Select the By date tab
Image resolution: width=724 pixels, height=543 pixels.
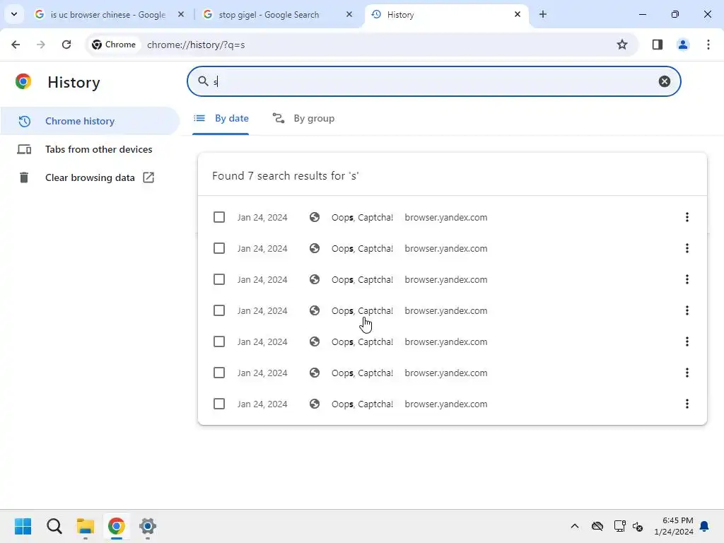tap(221, 119)
